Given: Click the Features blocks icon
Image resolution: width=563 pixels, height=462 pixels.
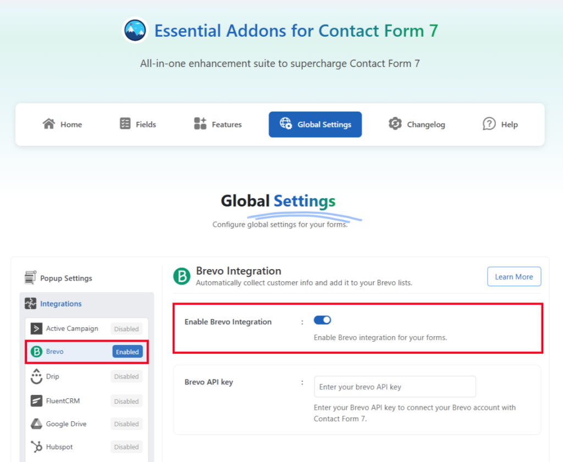Looking at the screenshot, I should pyautogui.click(x=200, y=124).
